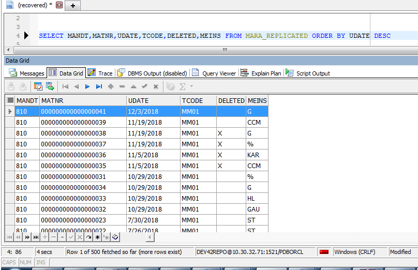Screen dimensions: 418x270
Task: Sort by MATNR column header
Action: click(x=83, y=100)
